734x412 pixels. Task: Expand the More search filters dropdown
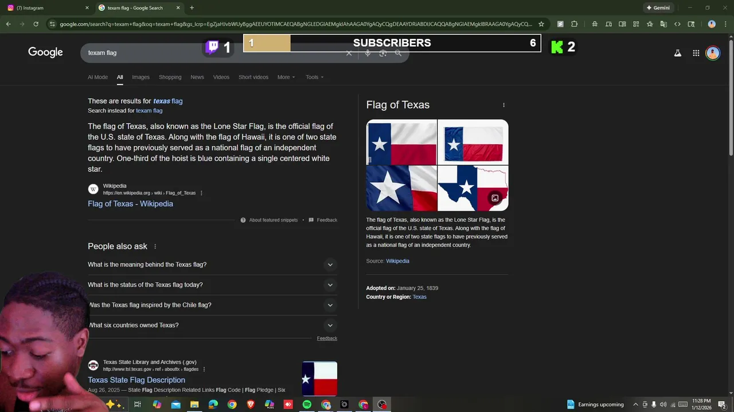coord(286,77)
